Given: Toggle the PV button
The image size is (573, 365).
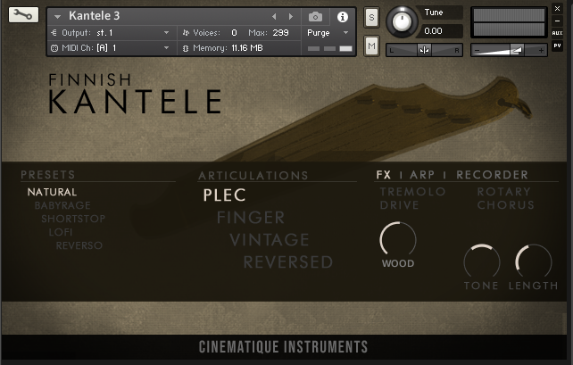Looking at the screenshot, I should click(557, 46).
